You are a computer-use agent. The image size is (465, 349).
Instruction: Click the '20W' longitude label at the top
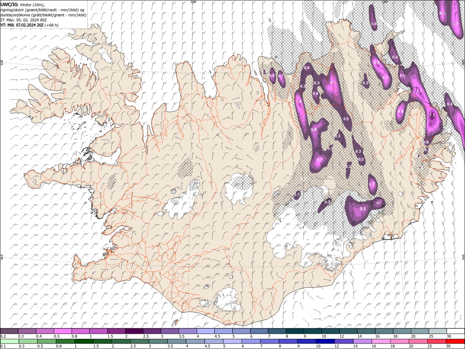(x=193, y=2)
